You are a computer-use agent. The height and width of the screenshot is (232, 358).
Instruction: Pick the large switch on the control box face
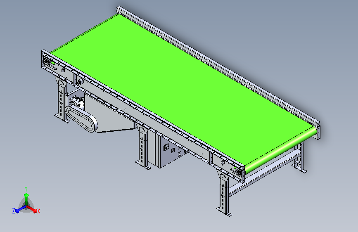pos(166,147)
